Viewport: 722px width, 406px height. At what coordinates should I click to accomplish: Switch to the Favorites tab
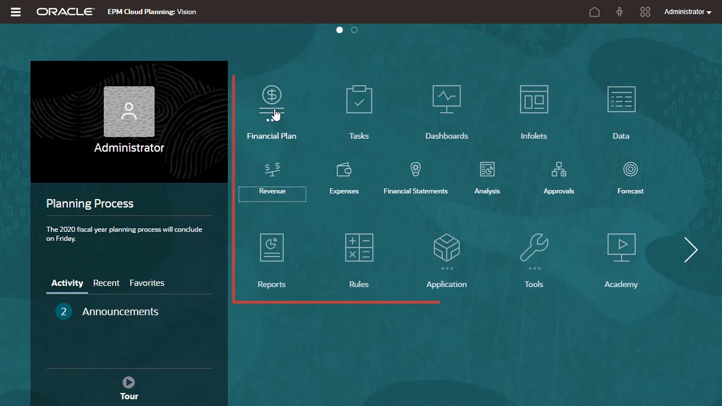click(x=147, y=283)
